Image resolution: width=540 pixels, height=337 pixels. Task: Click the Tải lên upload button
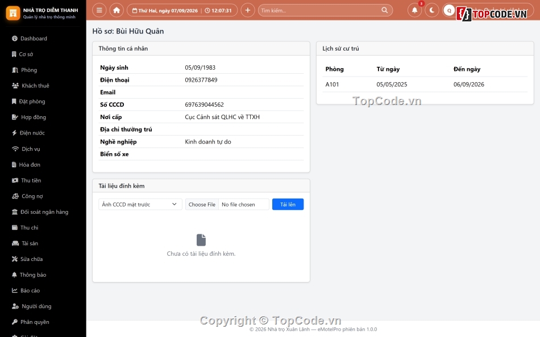click(x=288, y=204)
